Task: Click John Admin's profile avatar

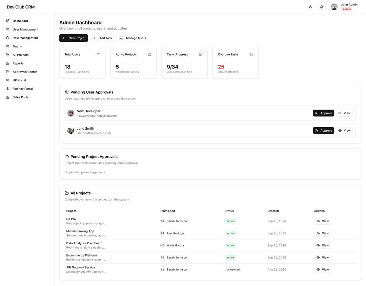Action: tap(334, 7)
